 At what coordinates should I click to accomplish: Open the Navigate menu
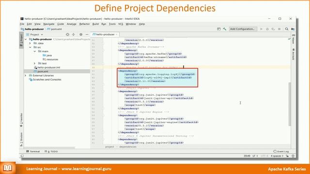(x=49, y=24)
